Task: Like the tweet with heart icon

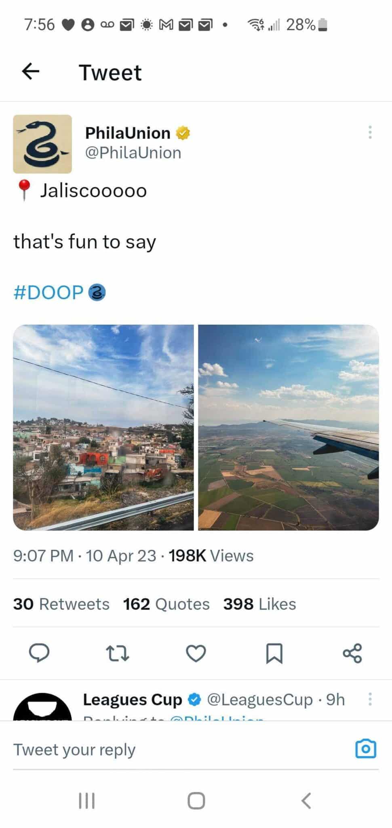Action: (196, 653)
